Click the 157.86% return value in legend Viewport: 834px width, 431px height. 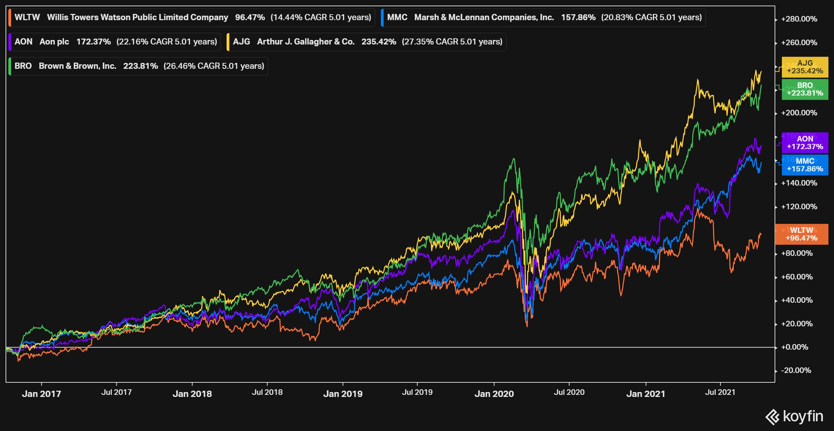click(x=578, y=17)
